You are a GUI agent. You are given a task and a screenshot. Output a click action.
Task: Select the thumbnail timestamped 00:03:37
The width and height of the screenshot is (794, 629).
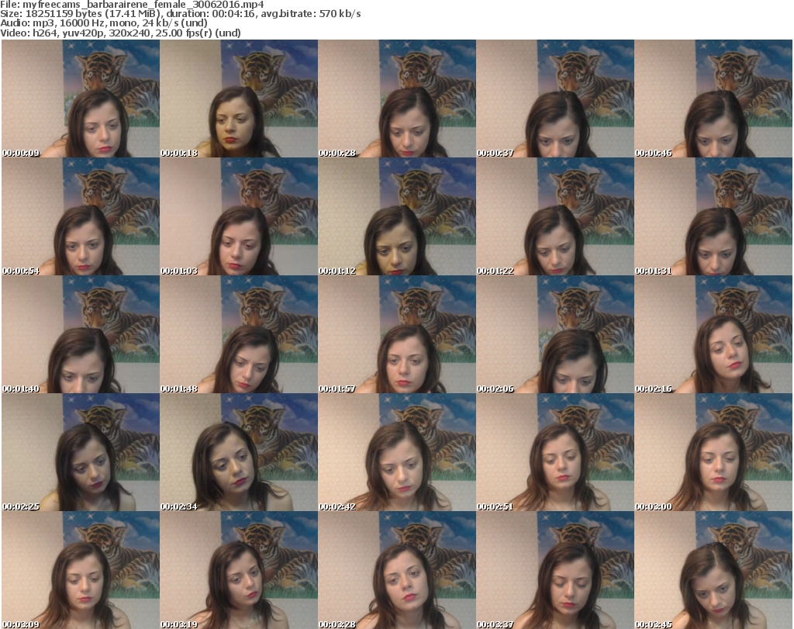(555, 570)
